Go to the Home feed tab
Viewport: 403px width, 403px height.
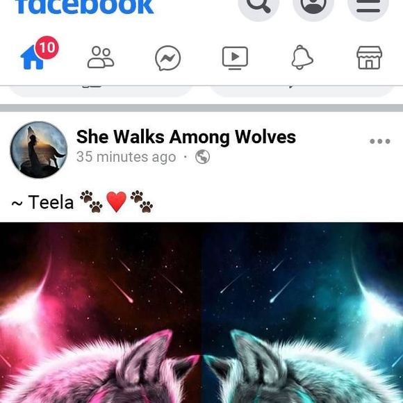coord(32,57)
